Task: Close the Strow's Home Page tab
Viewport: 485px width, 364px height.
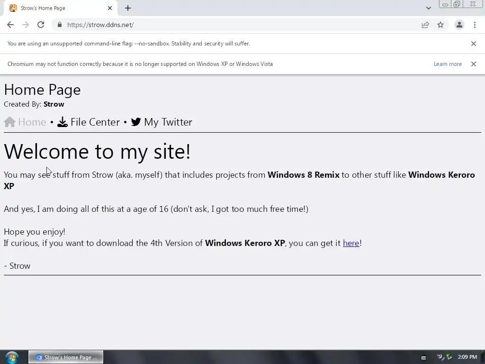Action: [110, 8]
